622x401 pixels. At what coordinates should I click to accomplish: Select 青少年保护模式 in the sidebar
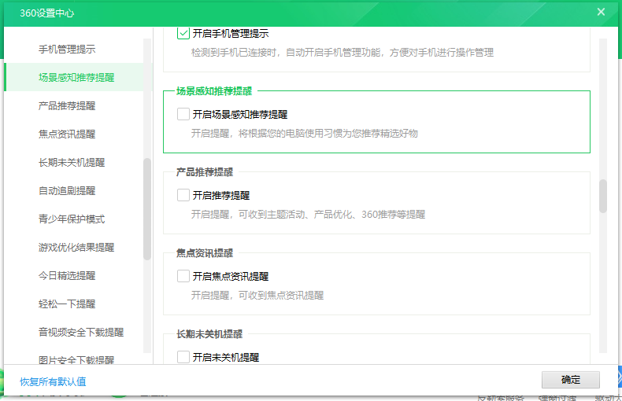pos(72,219)
